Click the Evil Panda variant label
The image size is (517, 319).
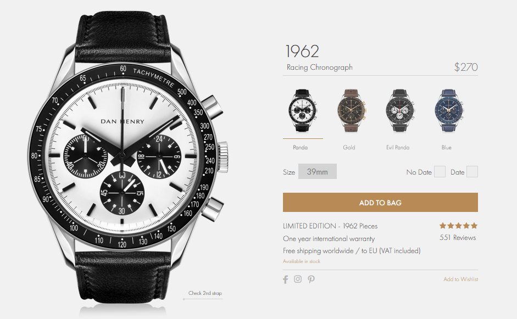pos(398,147)
